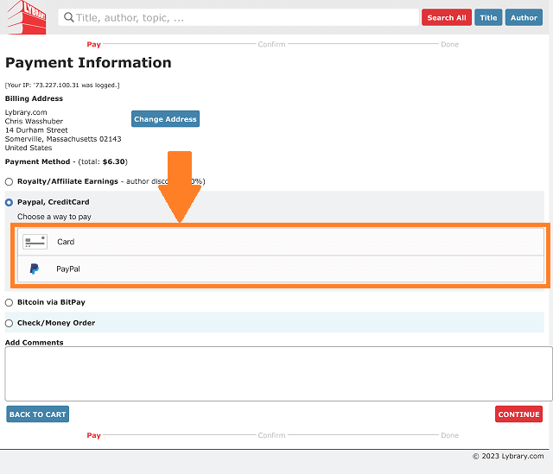The width and height of the screenshot is (553, 474).
Task: Click the Lybrary logo in the header
Action: click(x=27, y=17)
